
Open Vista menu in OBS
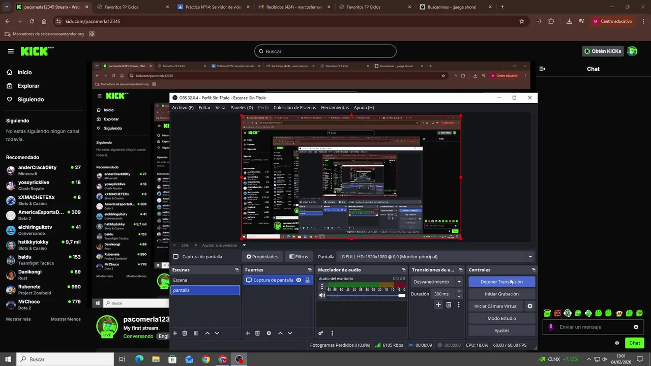(x=220, y=108)
